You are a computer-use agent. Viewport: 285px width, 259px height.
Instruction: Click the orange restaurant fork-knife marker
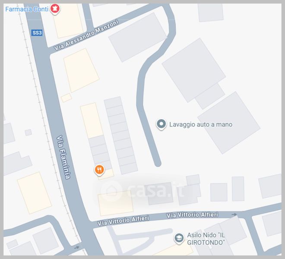point(99,170)
